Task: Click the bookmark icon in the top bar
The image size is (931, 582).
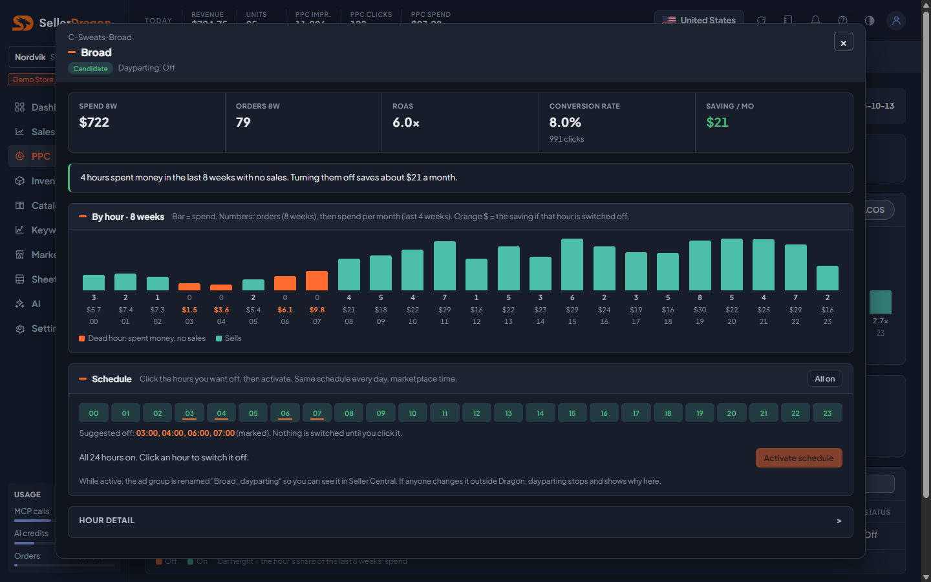Action: click(x=788, y=20)
